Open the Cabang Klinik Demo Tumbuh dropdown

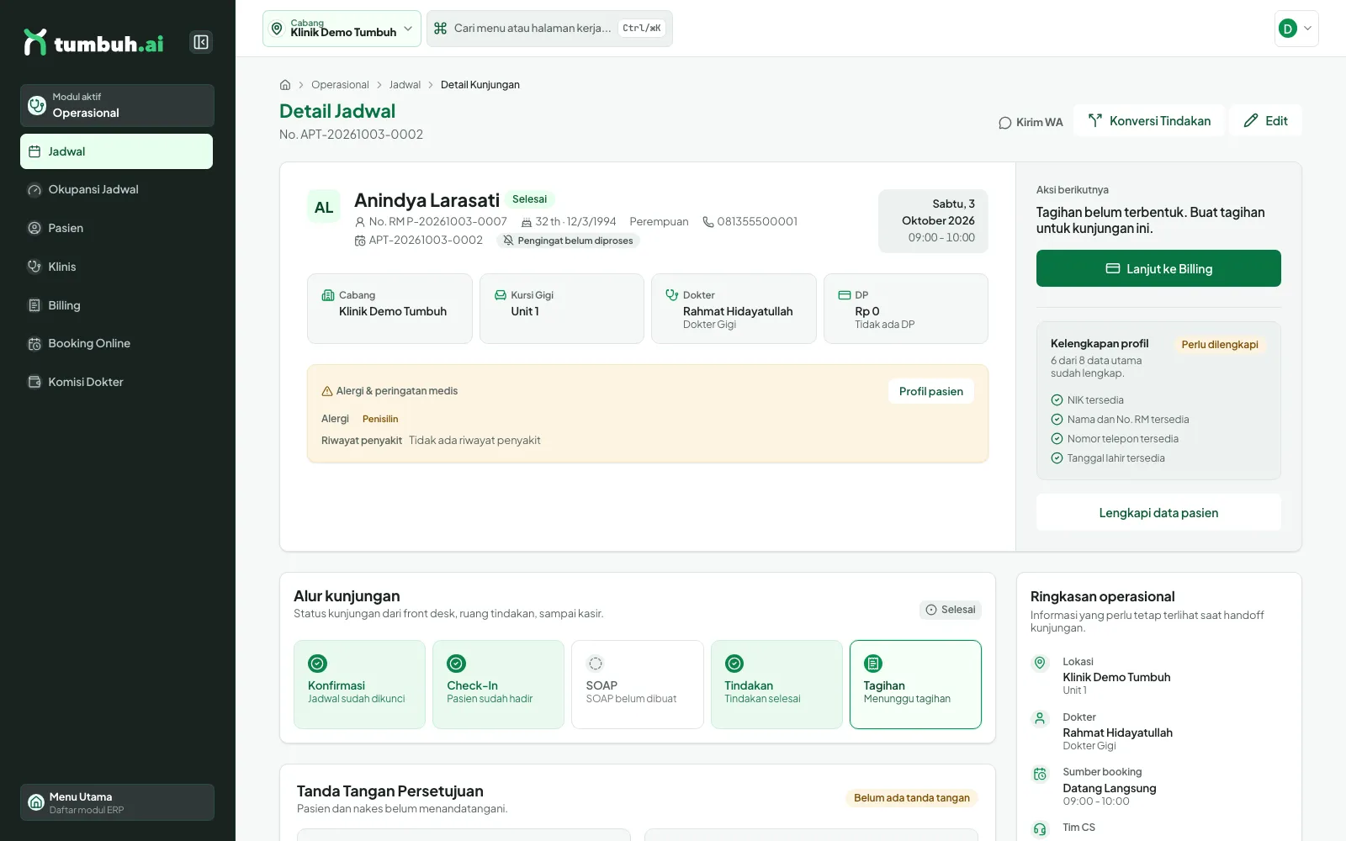pyautogui.click(x=342, y=29)
